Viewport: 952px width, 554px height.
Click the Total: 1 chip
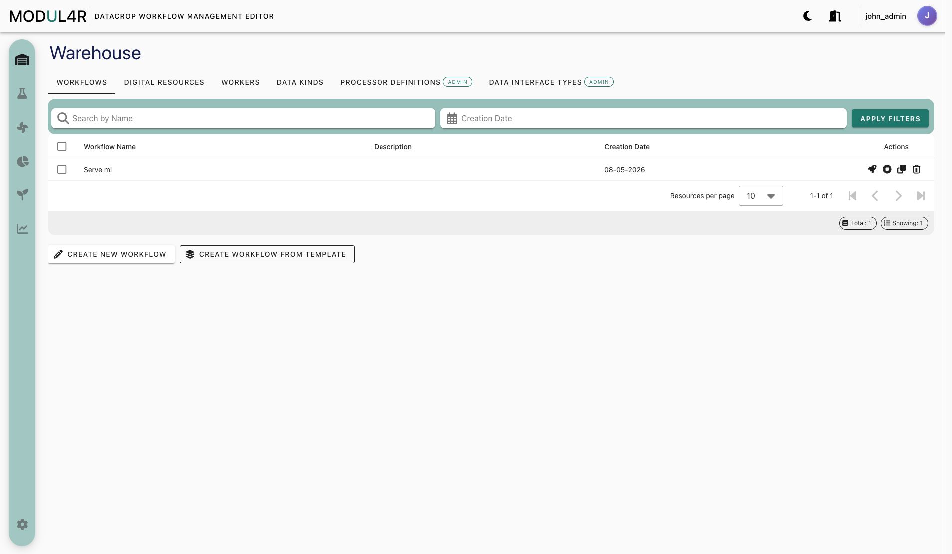click(858, 223)
